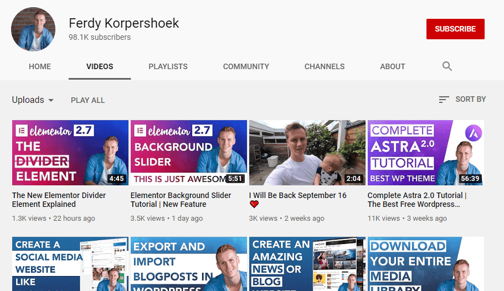Click title Elementor Background Slider Tutorial
Screen dimensions: 504x291
[181, 200]
